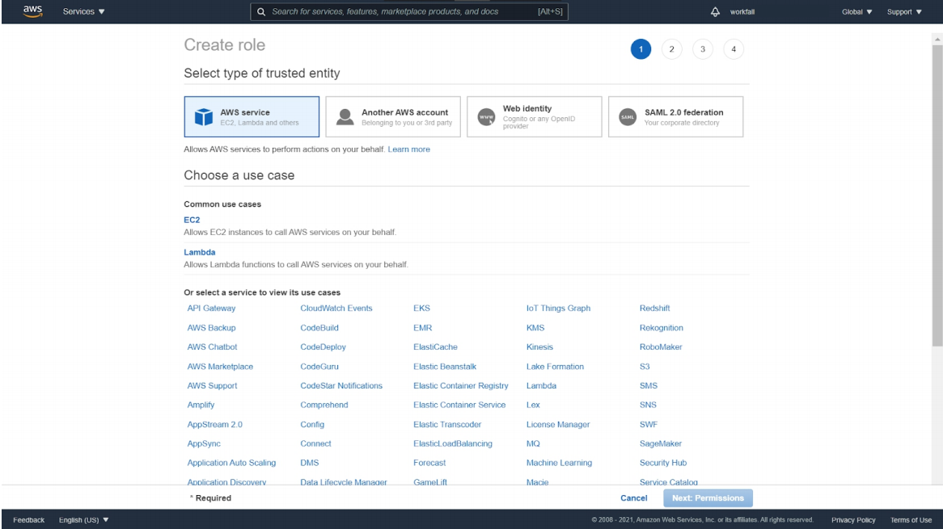Select Comprehend service

(x=324, y=405)
